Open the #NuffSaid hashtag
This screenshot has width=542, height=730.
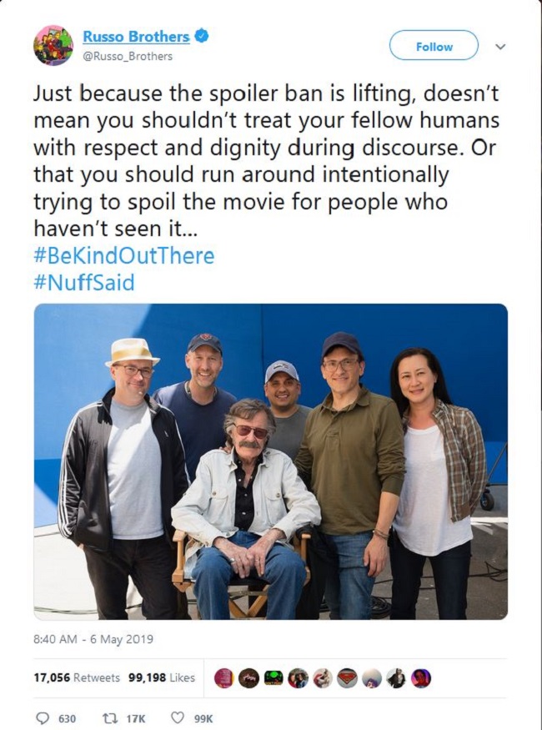(x=84, y=283)
